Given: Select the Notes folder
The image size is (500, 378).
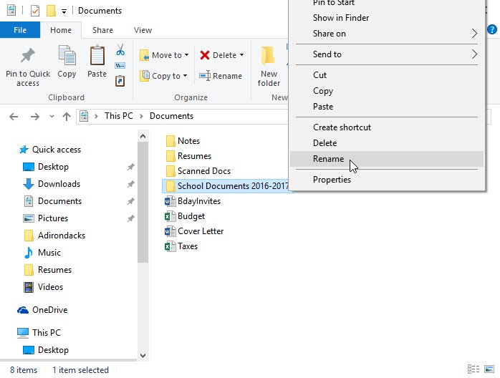Looking at the screenshot, I should coord(183,141).
